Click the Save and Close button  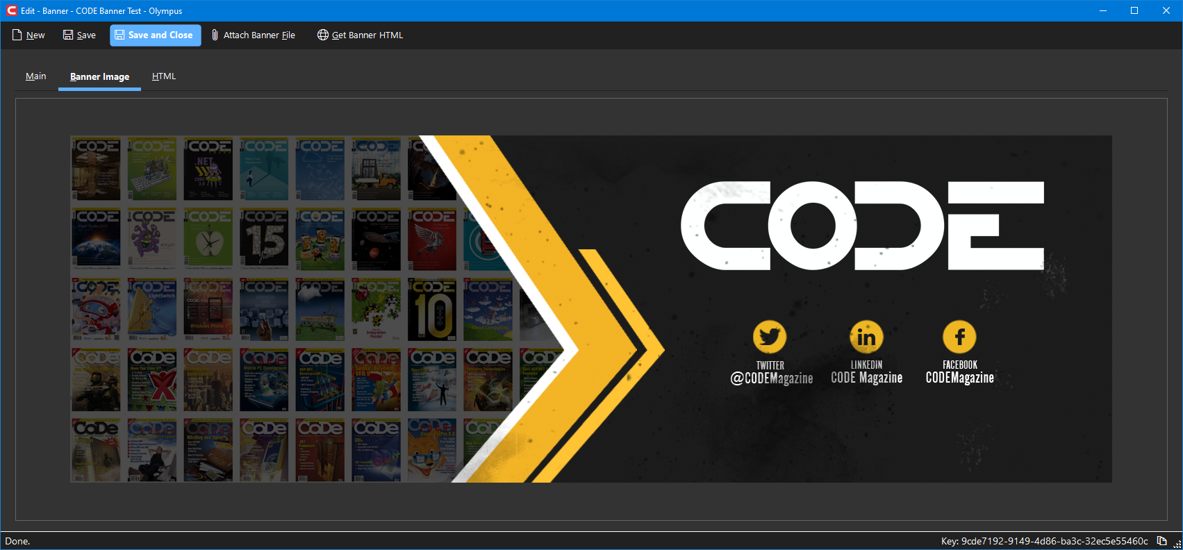click(x=156, y=35)
